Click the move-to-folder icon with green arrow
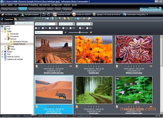 (x=68, y=19)
